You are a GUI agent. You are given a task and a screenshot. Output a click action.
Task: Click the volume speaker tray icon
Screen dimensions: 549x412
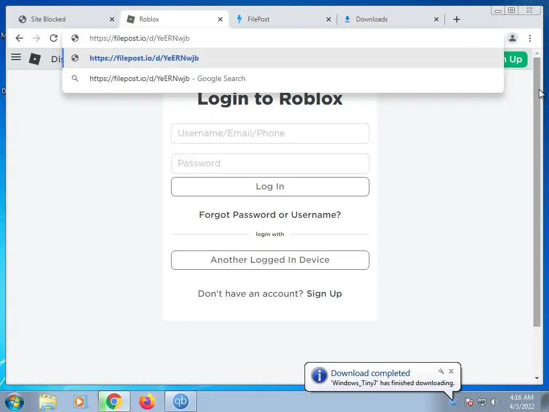495,402
